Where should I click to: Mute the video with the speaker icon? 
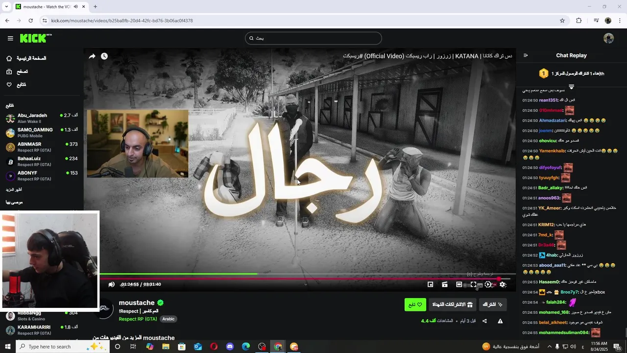pos(112,284)
